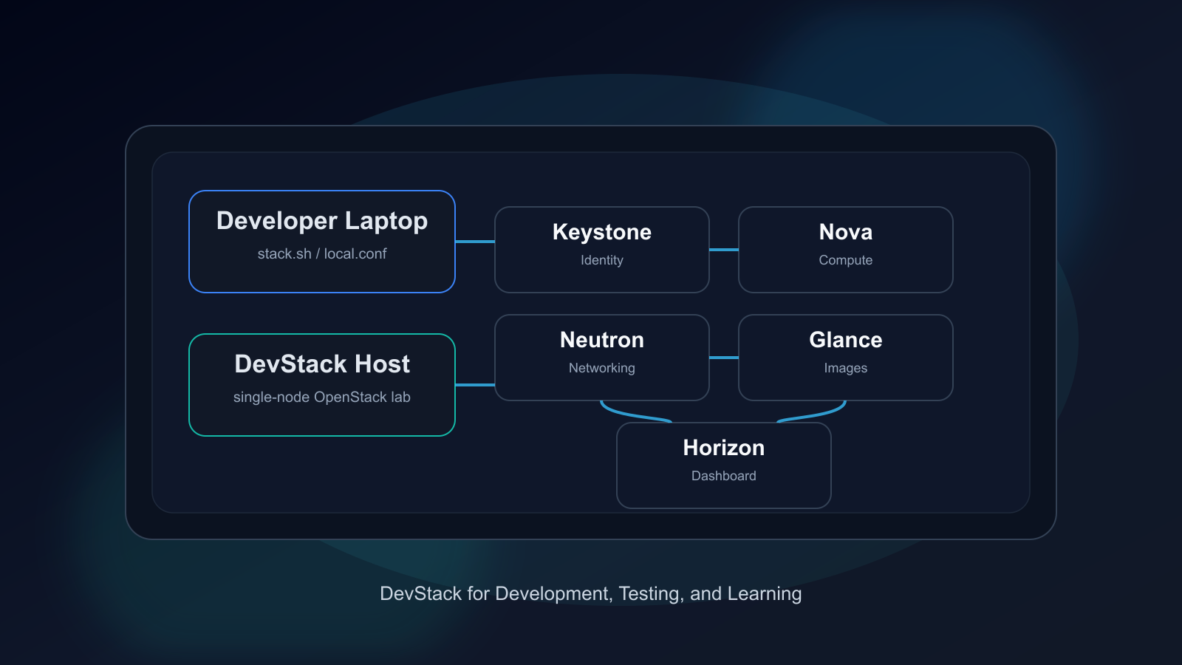Select the Developer Laptop box
Screen dimensions: 1182x665
tap(322, 242)
